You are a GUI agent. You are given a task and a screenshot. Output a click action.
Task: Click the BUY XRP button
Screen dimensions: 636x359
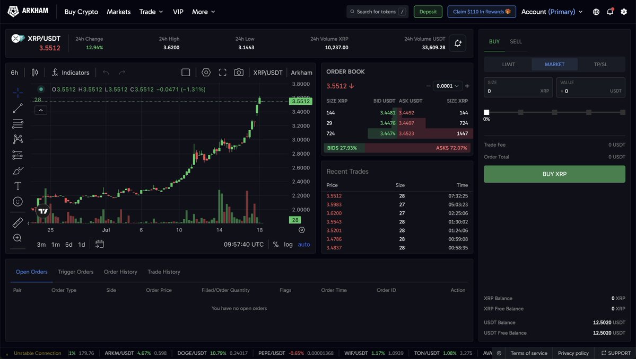(554, 174)
